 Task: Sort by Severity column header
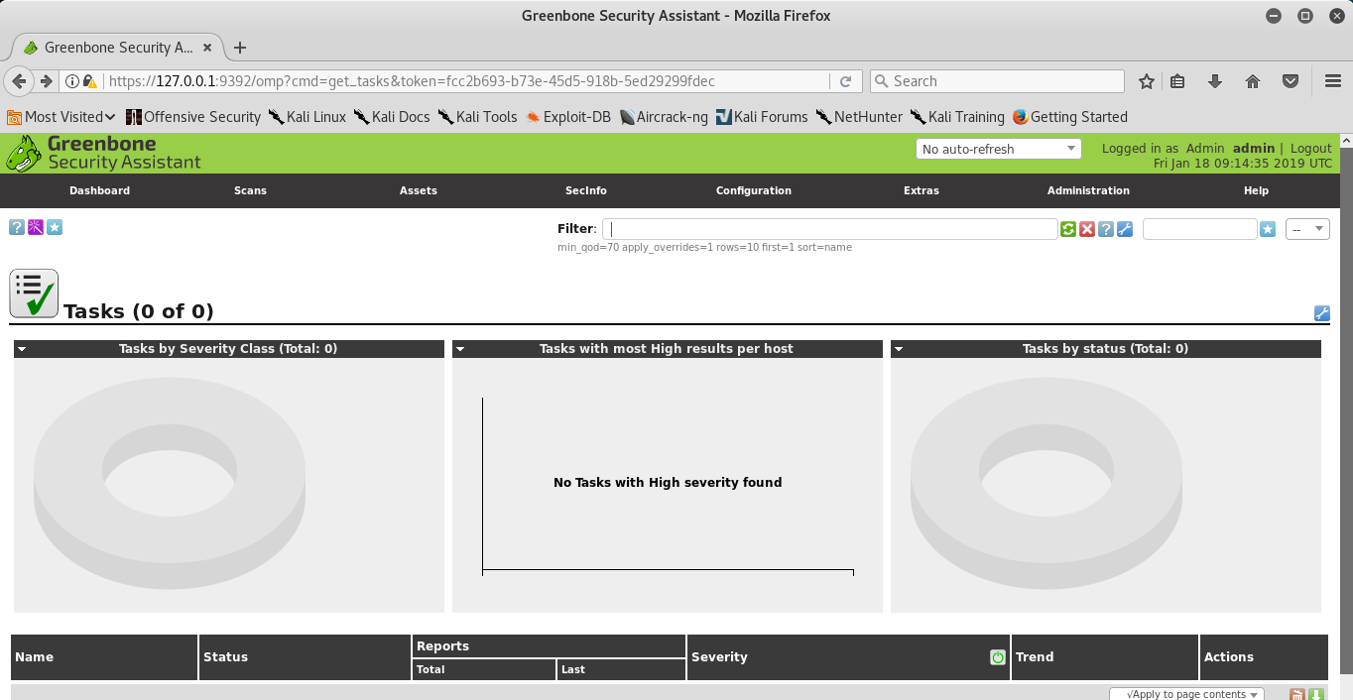[719, 657]
